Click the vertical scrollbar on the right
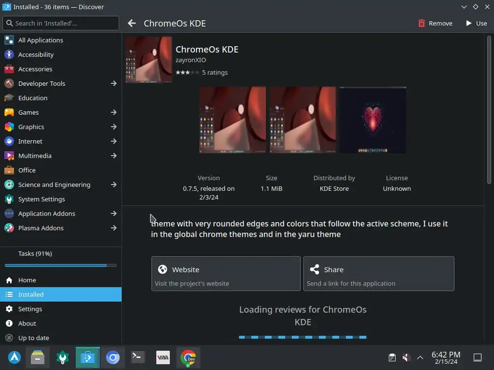494x370 pixels. [x=489, y=110]
